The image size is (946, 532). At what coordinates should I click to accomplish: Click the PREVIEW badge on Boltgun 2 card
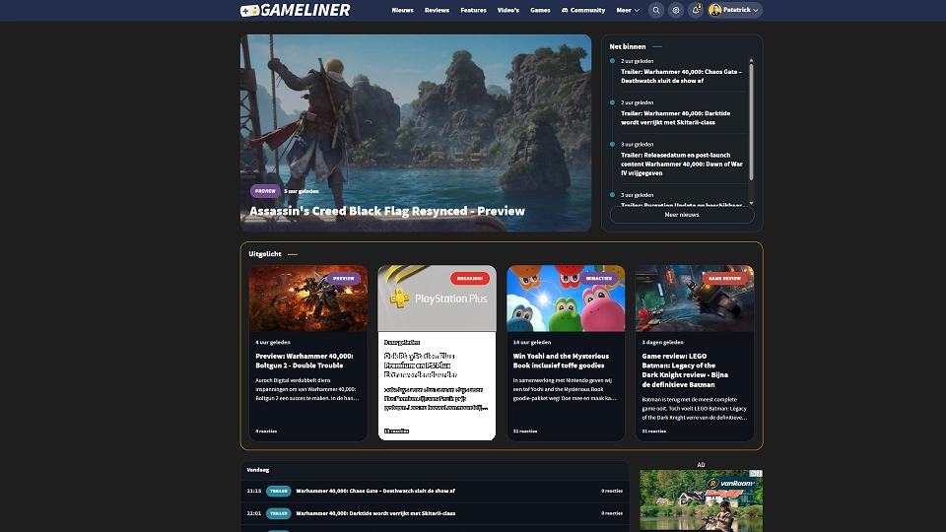click(x=343, y=279)
